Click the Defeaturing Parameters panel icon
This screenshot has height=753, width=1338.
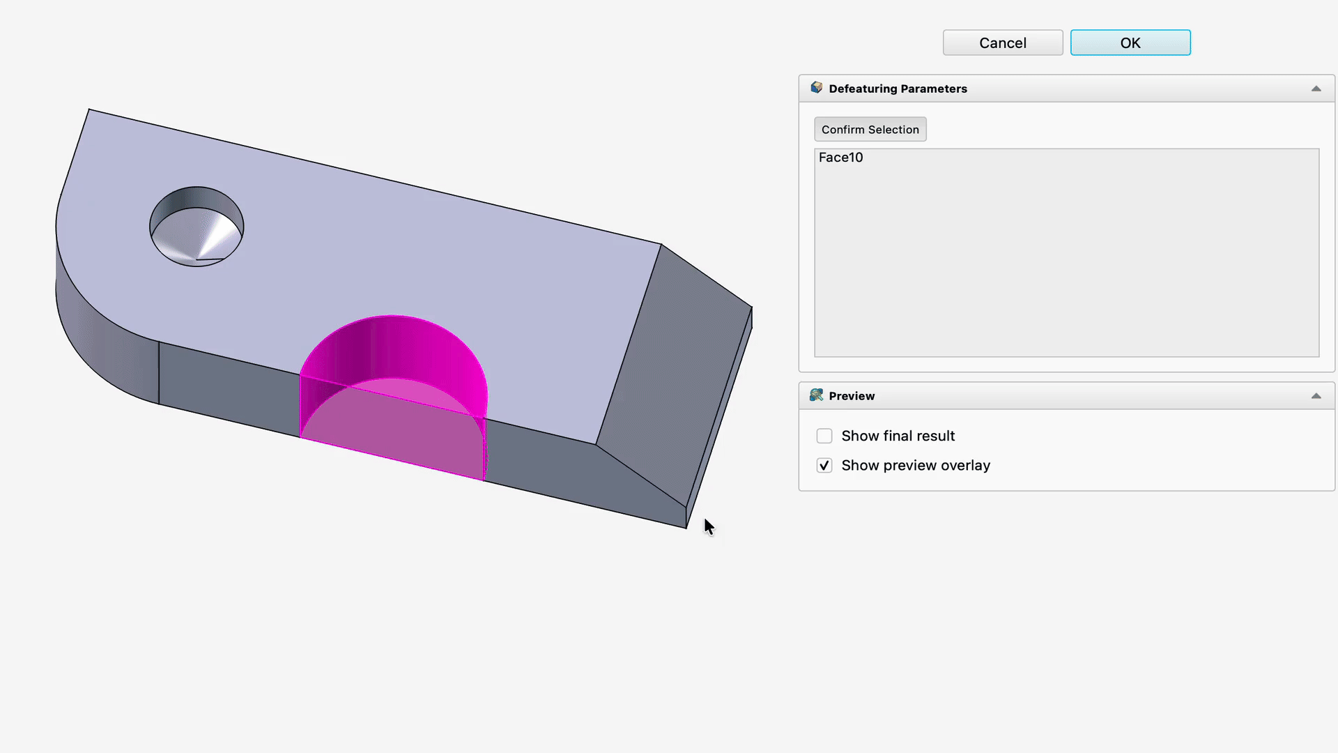(817, 88)
